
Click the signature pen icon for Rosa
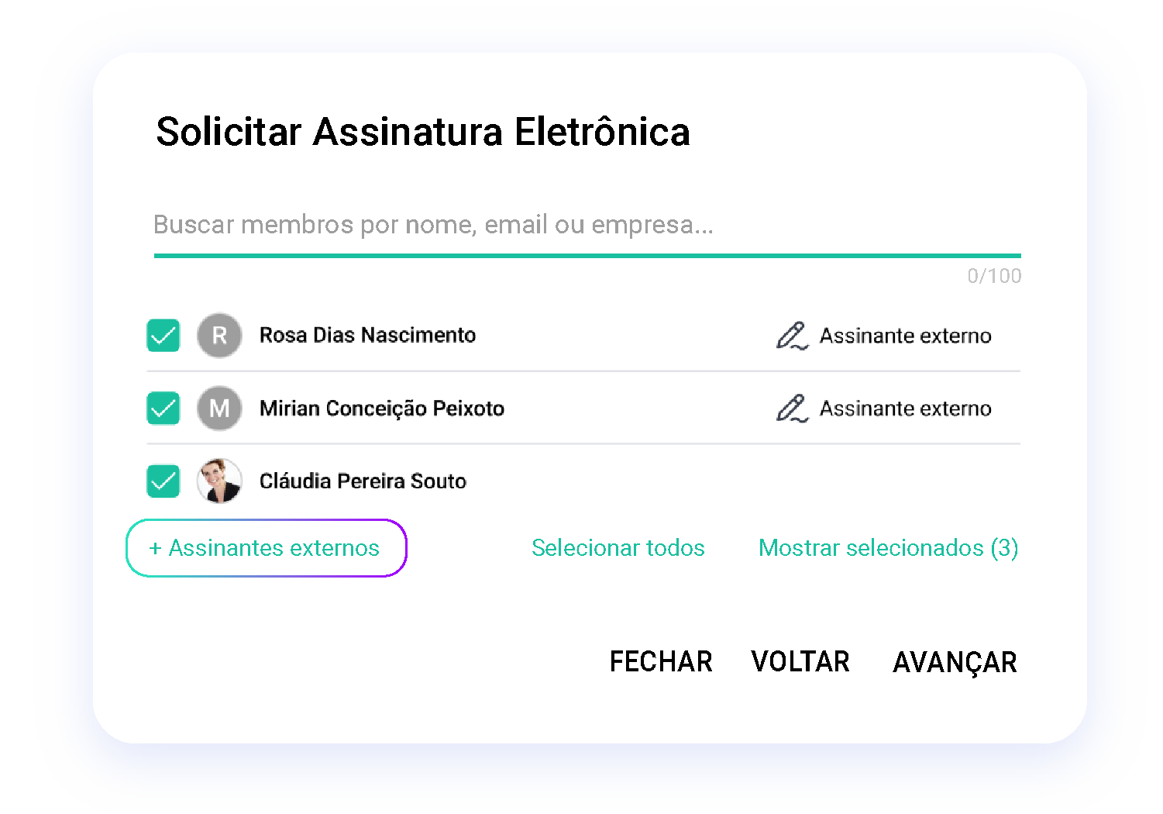click(x=792, y=336)
